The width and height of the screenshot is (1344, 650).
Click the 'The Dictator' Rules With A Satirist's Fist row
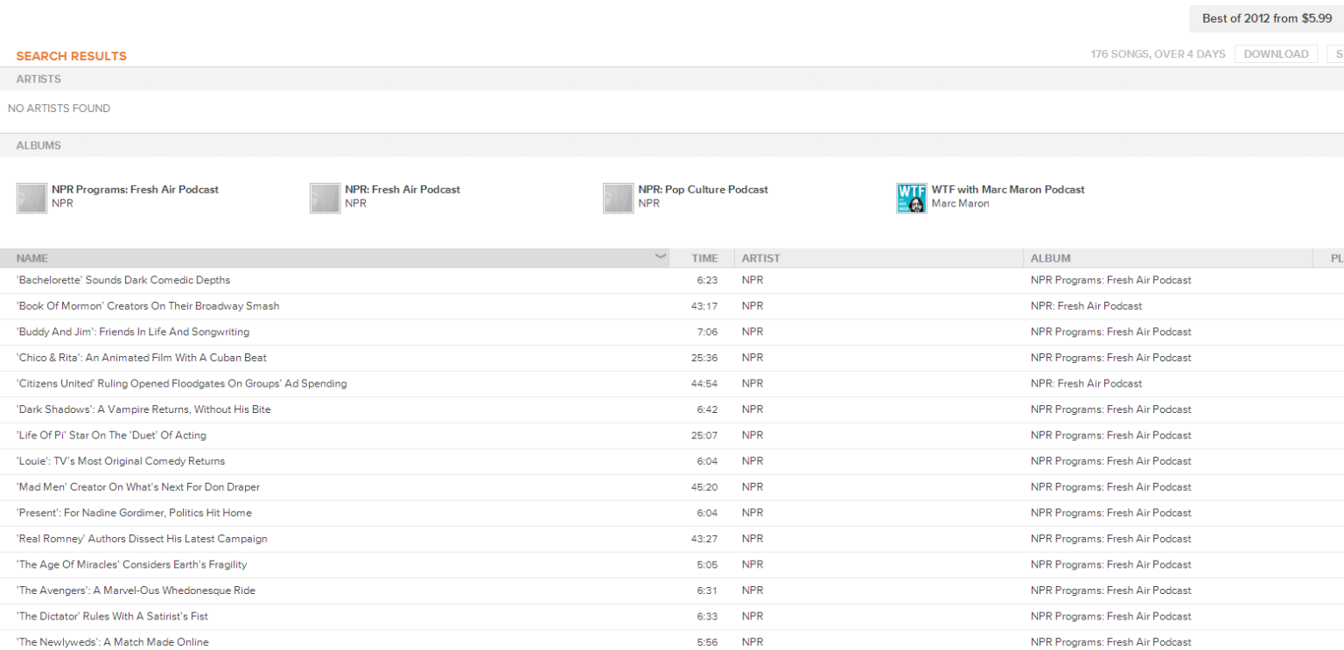(x=113, y=616)
